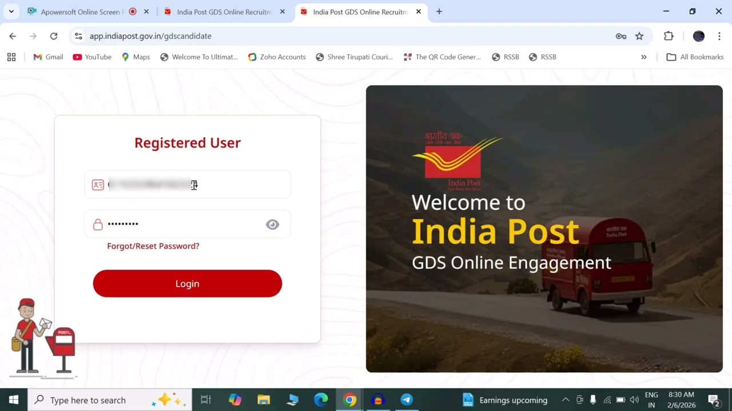
Task: Open the first RSSB bookmark
Action: [x=505, y=57]
